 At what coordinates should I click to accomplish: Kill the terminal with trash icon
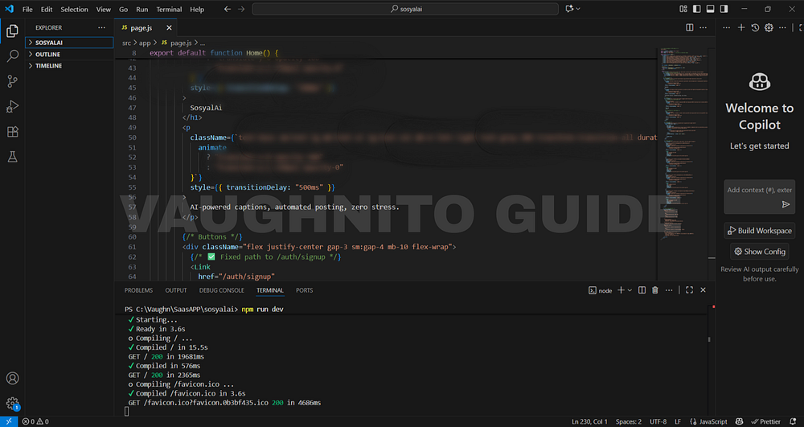(654, 290)
